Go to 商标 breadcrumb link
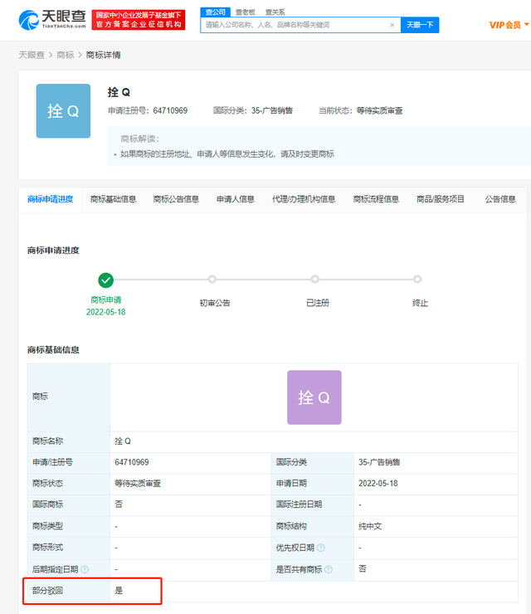531x614 pixels. [66, 56]
